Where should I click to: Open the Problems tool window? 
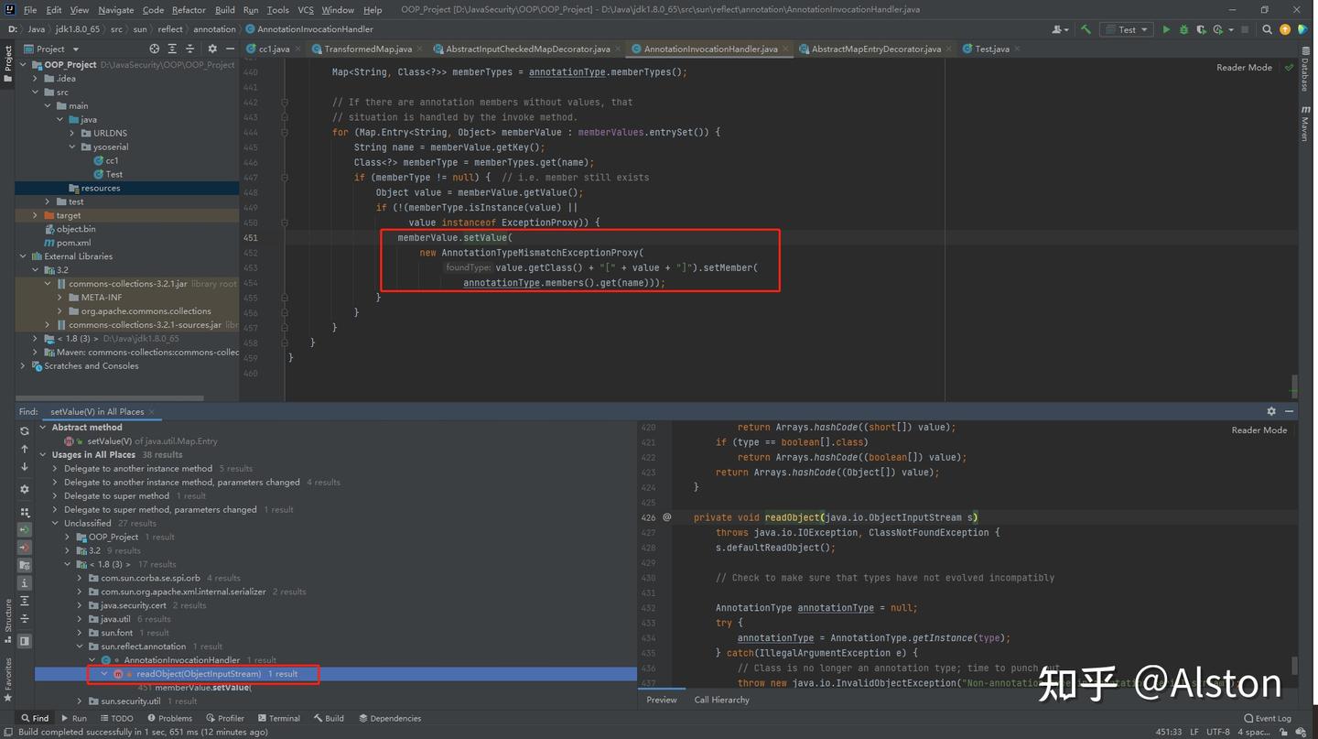pyautogui.click(x=168, y=718)
